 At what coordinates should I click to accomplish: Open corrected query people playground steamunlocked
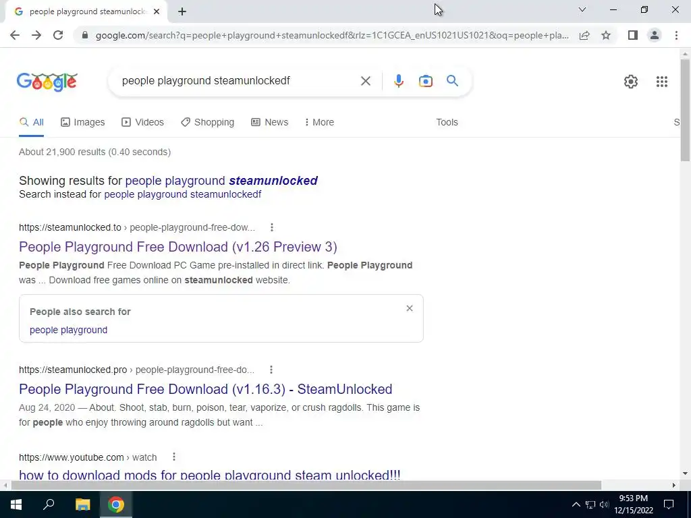(x=221, y=181)
